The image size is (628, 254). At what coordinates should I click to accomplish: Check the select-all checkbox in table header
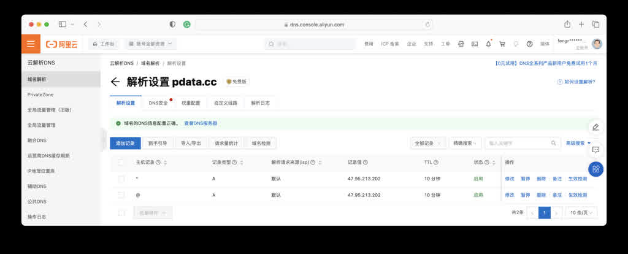coord(121,163)
